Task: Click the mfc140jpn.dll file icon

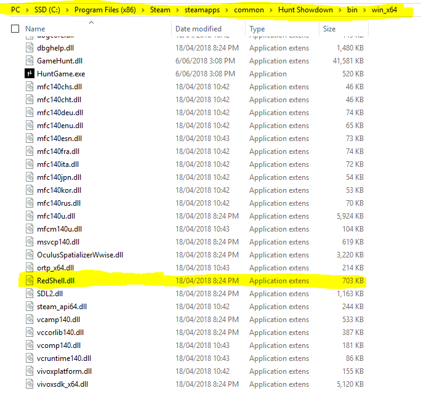Action: tap(30, 177)
